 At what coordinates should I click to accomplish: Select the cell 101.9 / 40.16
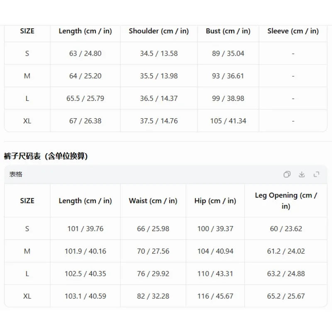coord(85,251)
